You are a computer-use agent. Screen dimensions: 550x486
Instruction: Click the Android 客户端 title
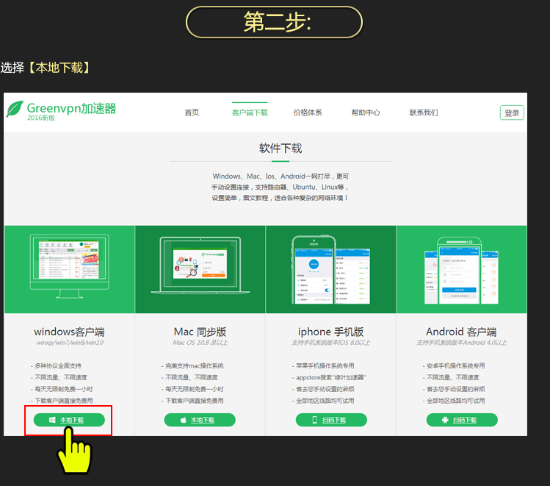click(x=461, y=332)
